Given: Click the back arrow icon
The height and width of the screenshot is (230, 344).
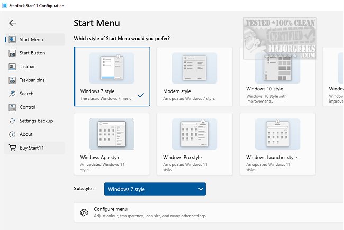Looking at the screenshot, I should (13, 23).
